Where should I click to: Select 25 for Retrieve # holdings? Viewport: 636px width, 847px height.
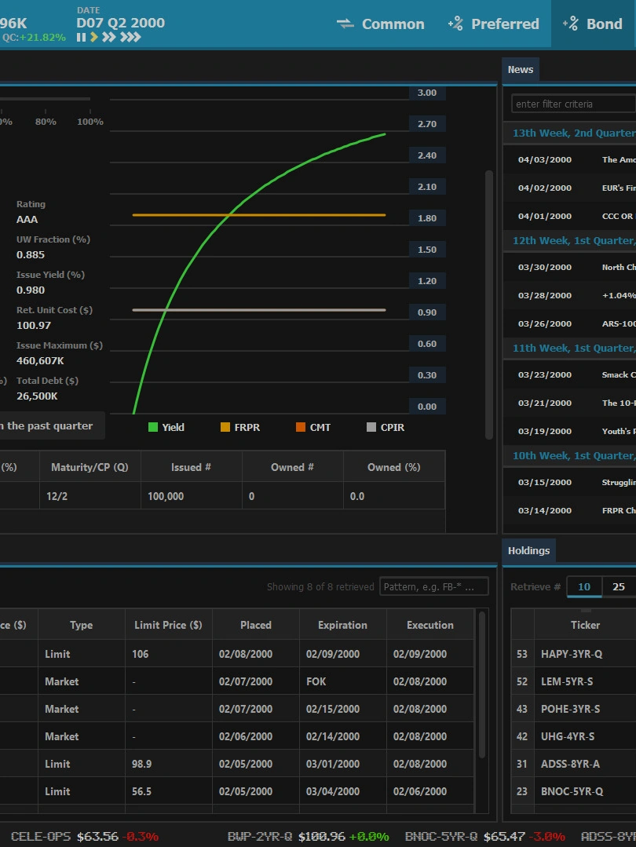[x=619, y=586]
